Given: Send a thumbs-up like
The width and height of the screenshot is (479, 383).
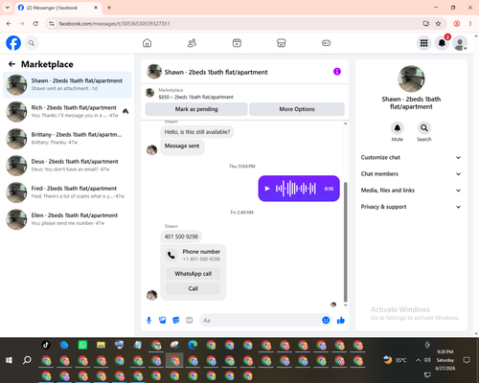Looking at the screenshot, I should point(341,320).
